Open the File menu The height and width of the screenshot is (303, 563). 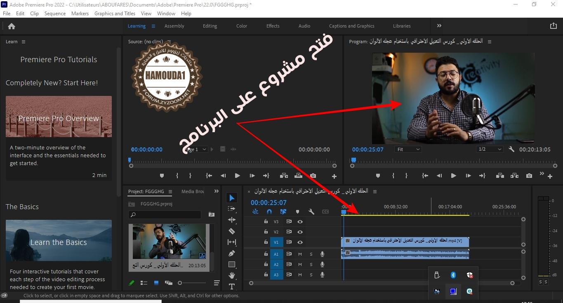7,13
